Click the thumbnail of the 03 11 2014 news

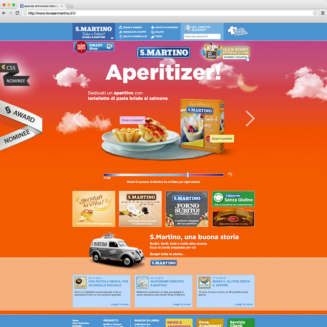(80, 283)
